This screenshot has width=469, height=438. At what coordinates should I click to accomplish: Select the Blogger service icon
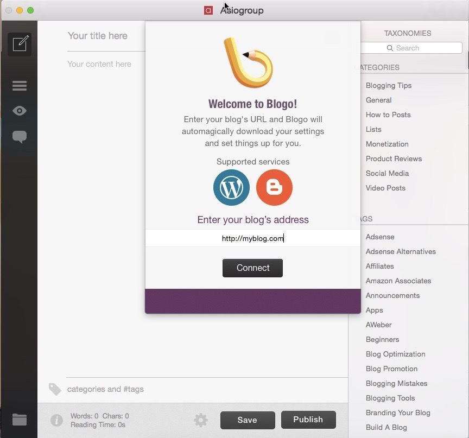point(274,188)
